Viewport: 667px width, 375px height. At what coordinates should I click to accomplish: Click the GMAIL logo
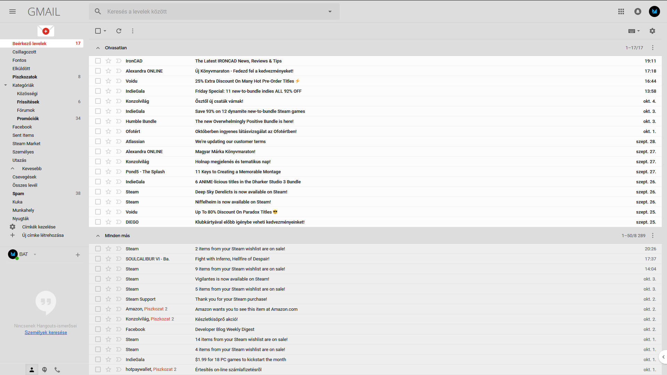pyautogui.click(x=44, y=12)
